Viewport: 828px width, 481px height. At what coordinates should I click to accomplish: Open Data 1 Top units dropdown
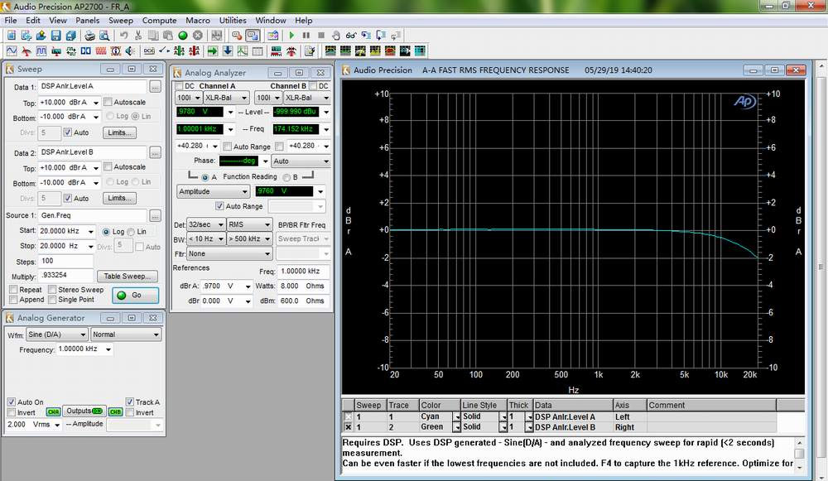click(x=95, y=103)
